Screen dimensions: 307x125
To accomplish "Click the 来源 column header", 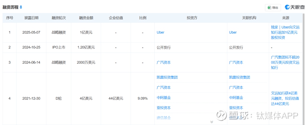I will (286, 18).
